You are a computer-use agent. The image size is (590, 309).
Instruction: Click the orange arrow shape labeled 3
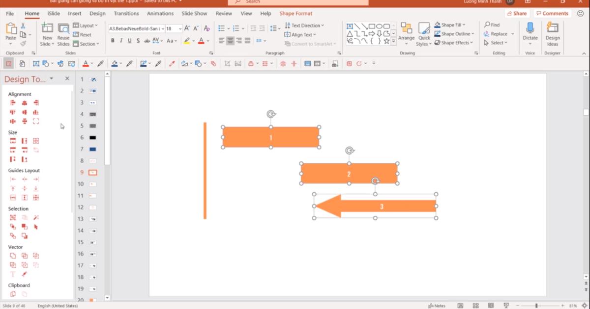coord(375,206)
